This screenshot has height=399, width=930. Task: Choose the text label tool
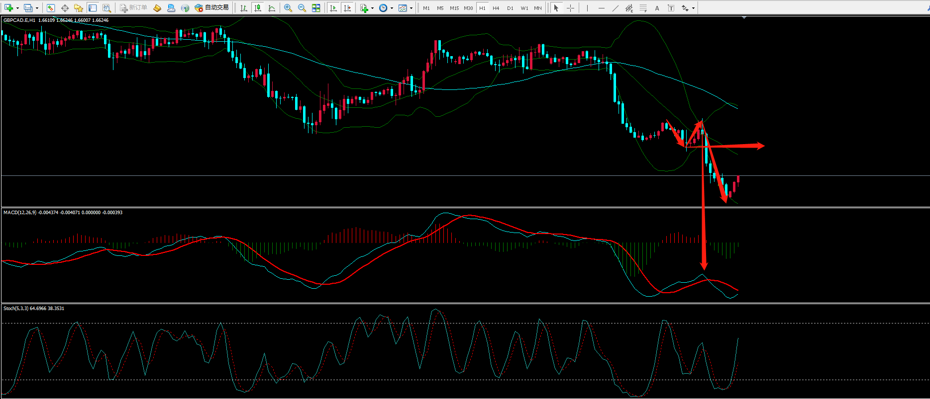[x=657, y=8]
